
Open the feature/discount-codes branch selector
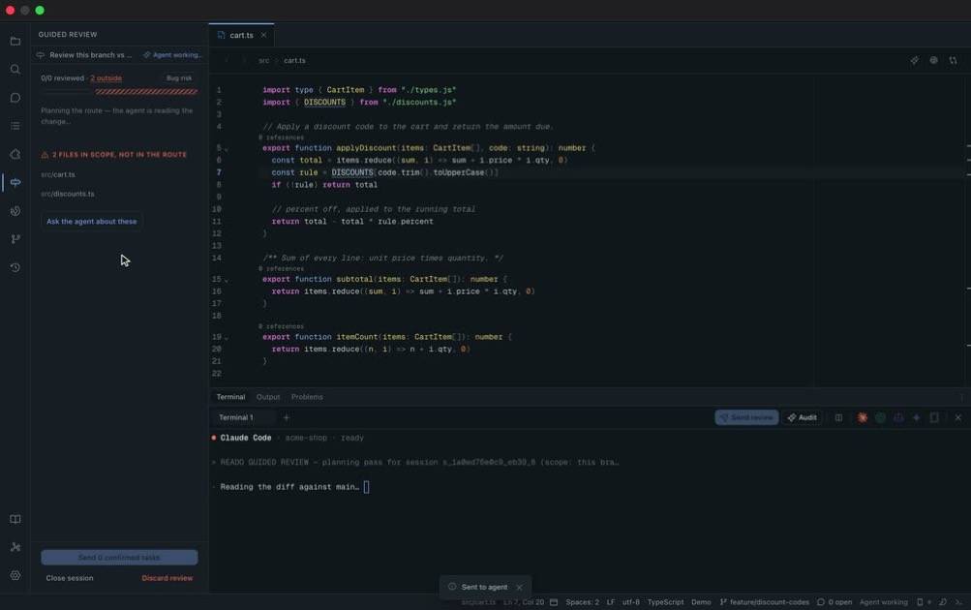764,602
